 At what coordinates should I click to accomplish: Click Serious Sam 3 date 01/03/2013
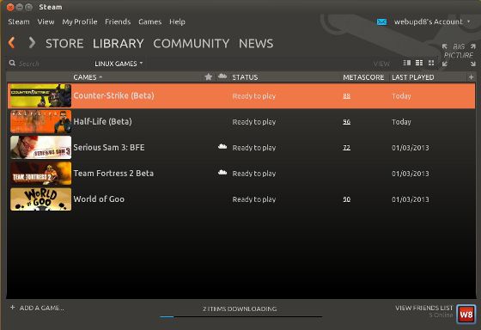coord(411,148)
